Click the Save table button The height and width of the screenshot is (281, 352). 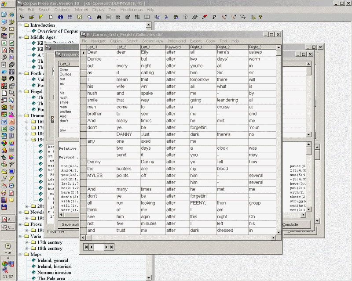click(70, 224)
